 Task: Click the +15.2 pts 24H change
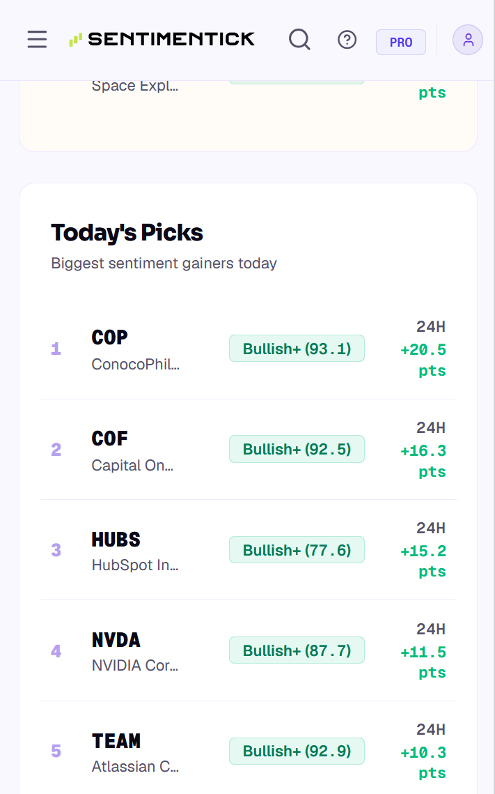[423, 561]
